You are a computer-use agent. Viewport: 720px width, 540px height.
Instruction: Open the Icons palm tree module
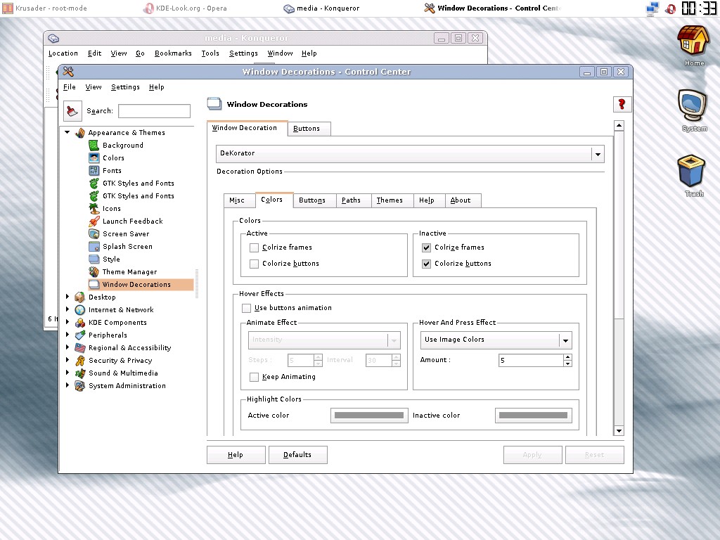coord(94,208)
